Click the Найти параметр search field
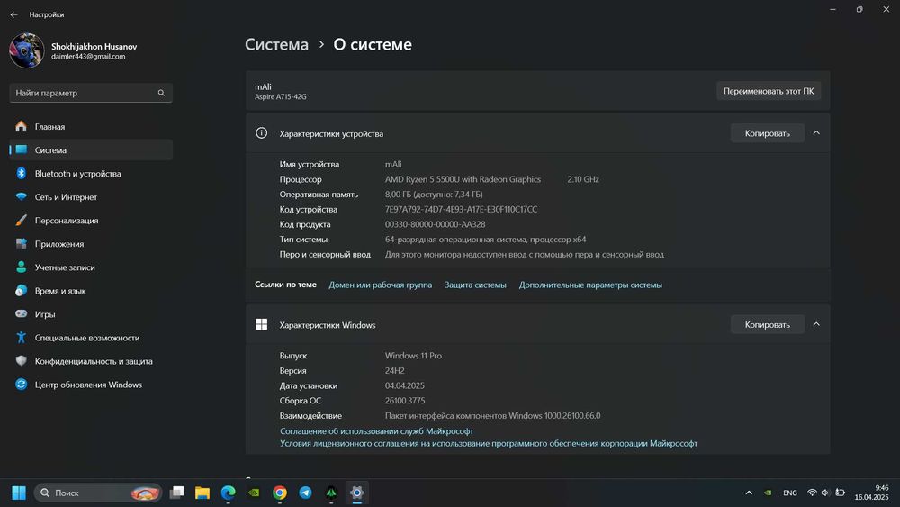The image size is (900, 507). (x=91, y=93)
